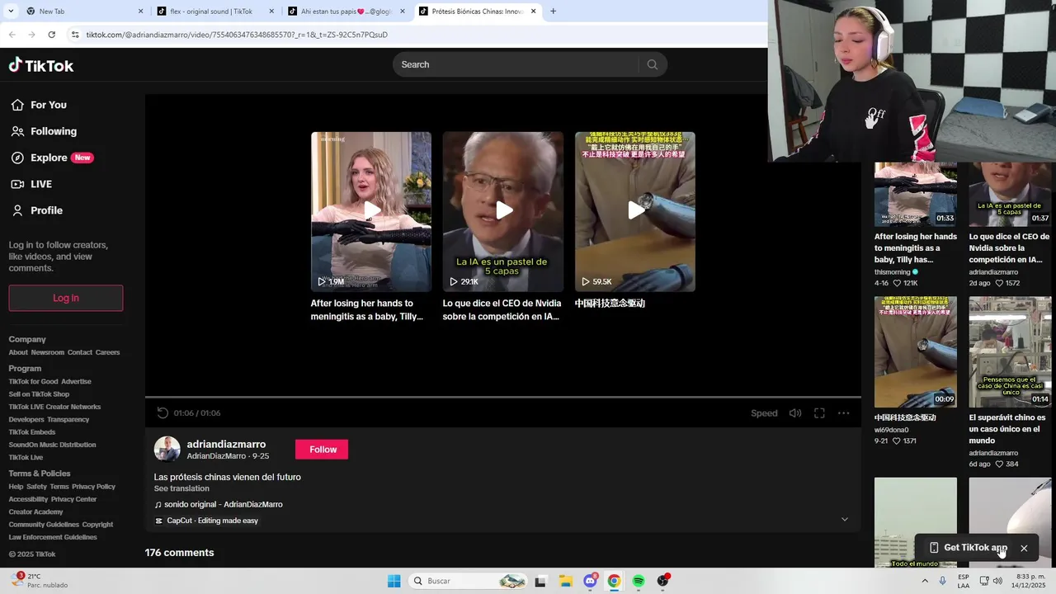1056x594 pixels.
Task: Open the Privacy Policy footer link
Action: (93, 487)
